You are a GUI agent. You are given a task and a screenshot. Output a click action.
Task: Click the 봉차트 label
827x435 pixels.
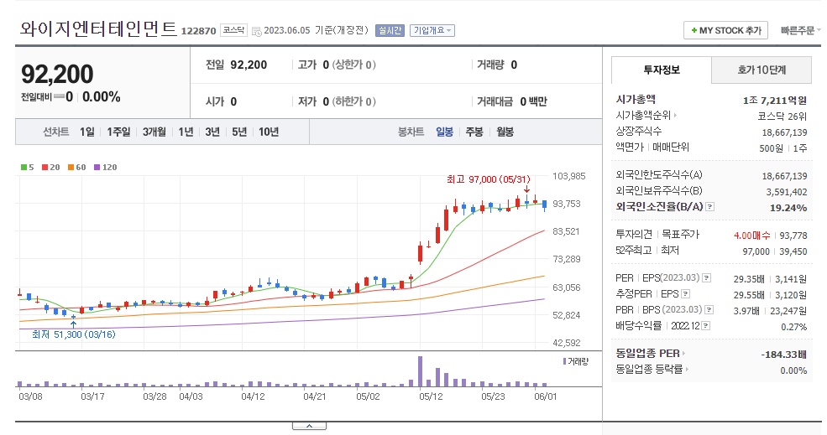coord(411,132)
